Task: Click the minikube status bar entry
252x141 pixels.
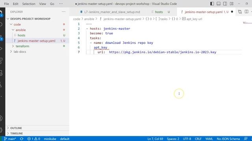Action: pyautogui.click(x=50, y=139)
